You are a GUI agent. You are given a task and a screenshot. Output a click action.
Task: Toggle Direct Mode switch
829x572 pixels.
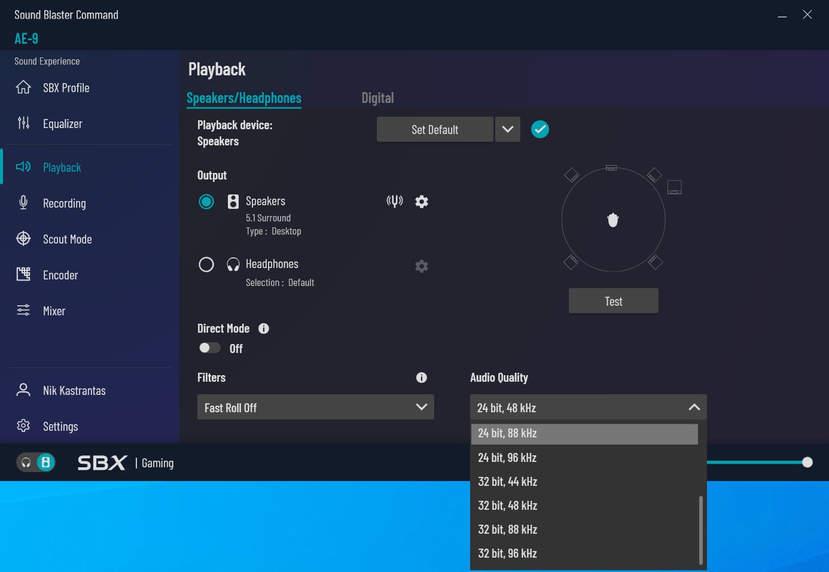point(209,348)
